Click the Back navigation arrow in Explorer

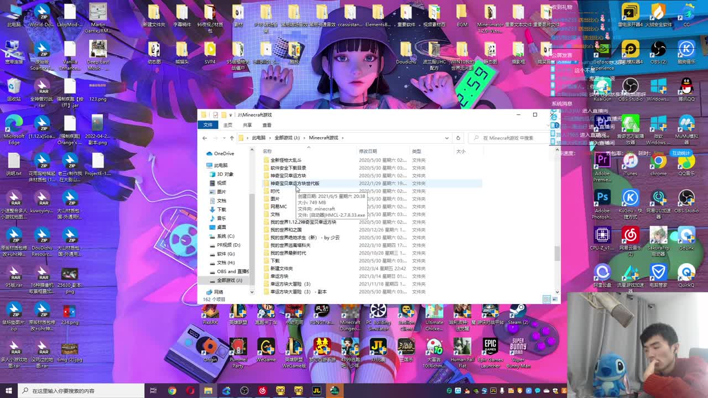point(205,138)
